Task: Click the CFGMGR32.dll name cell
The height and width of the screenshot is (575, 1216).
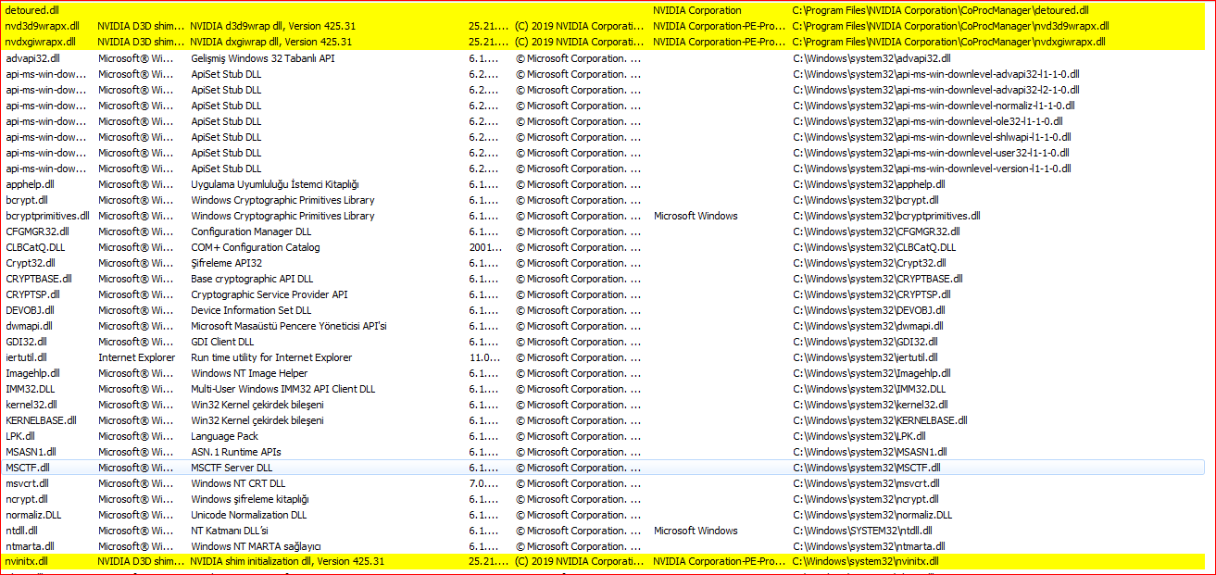Action: pos(35,231)
